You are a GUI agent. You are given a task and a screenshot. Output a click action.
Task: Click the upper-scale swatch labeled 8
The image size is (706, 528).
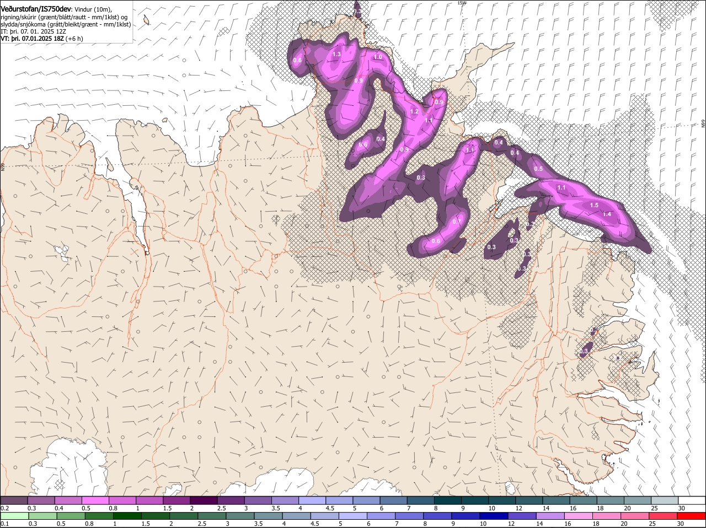click(447, 500)
